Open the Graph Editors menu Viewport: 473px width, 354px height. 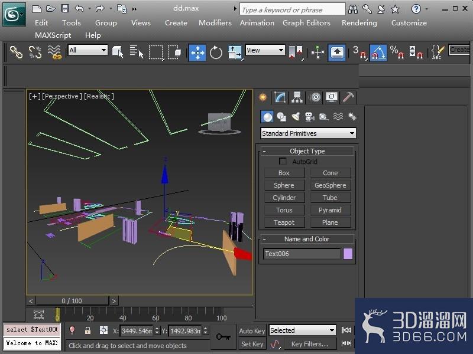[306, 22]
